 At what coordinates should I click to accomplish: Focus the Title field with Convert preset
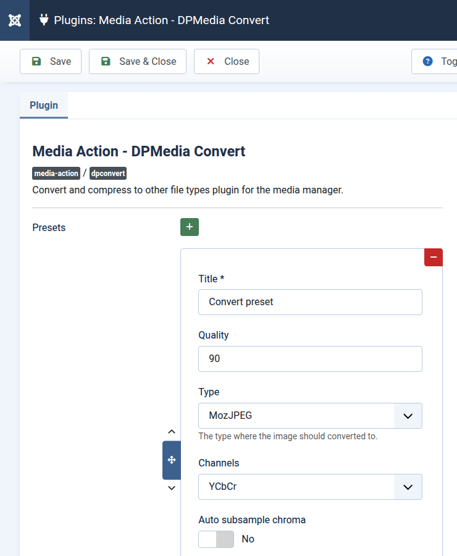pos(310,302)
